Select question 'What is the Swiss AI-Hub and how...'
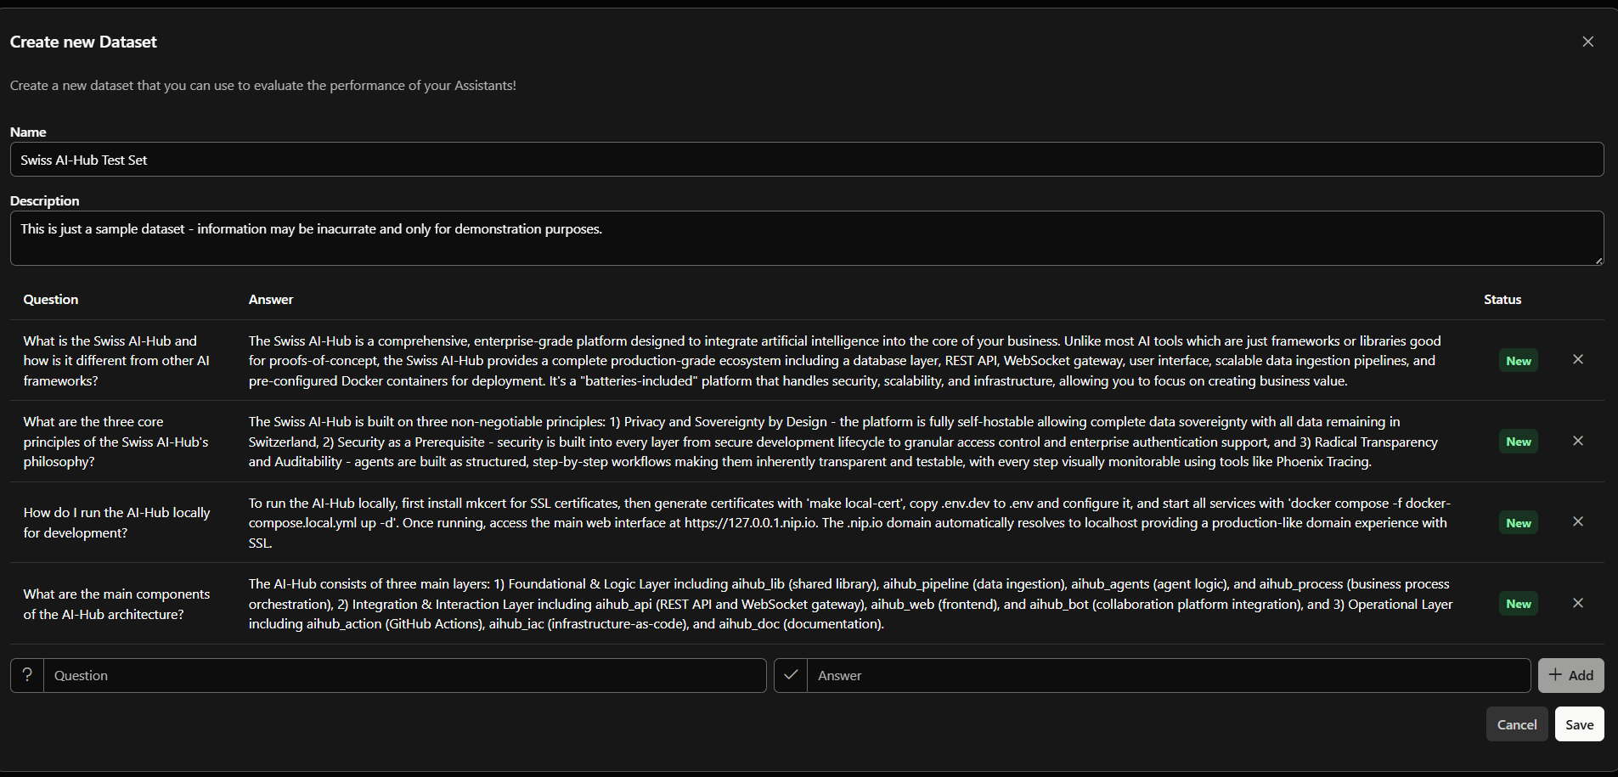1618x777 pixels. pos(116,361)
